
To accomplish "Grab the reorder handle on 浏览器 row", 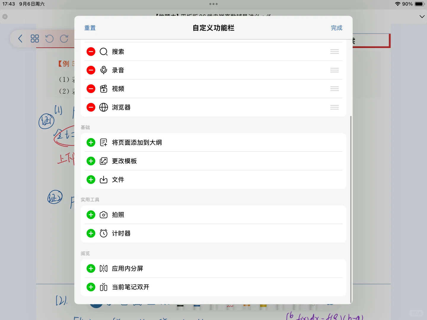I will click(334, 107).
